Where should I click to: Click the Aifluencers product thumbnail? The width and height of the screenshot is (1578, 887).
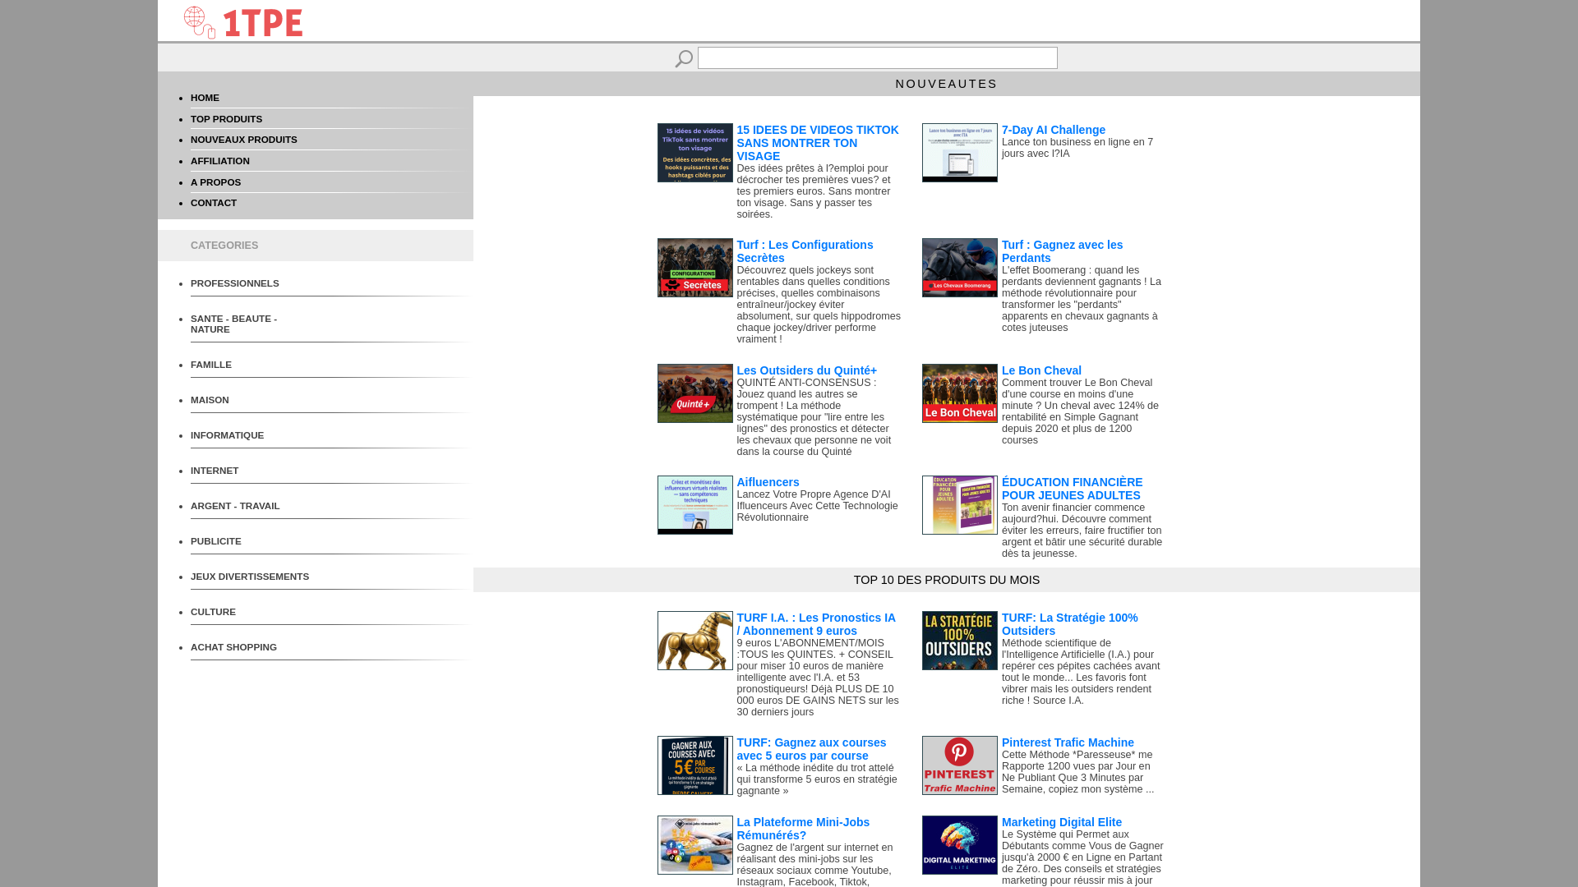694,505
